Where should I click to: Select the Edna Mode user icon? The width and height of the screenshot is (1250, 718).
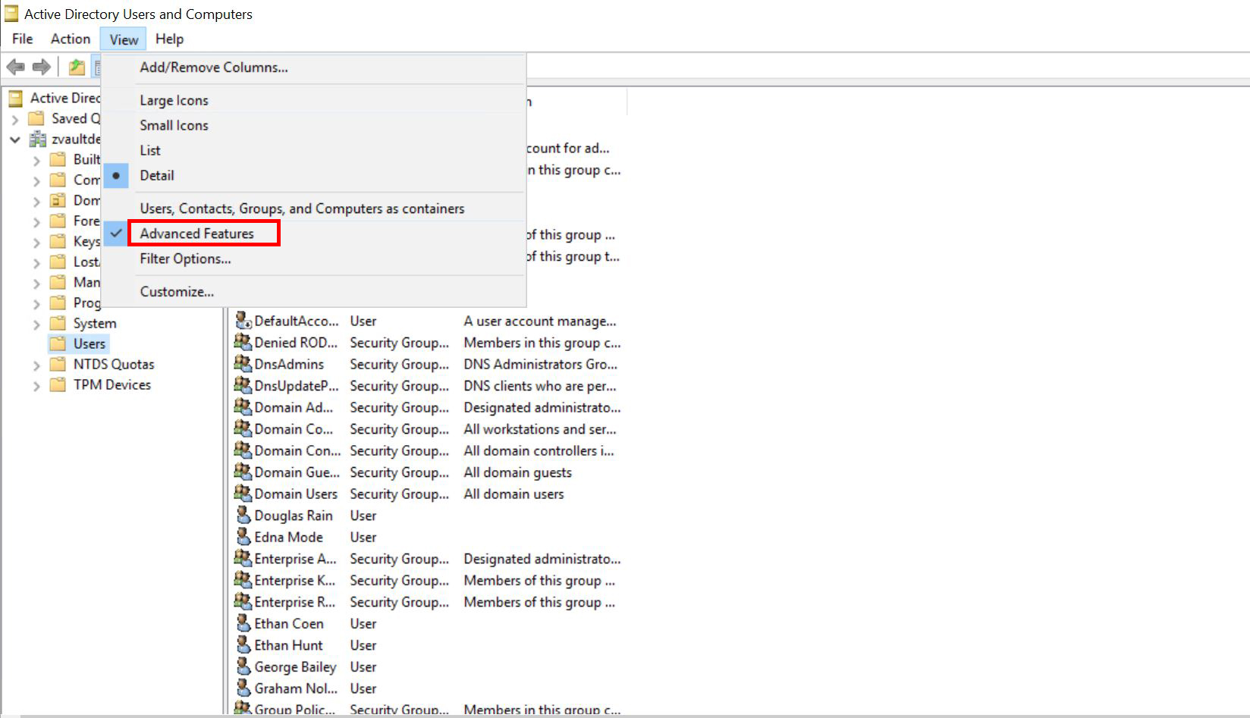(x=243, y=537)
